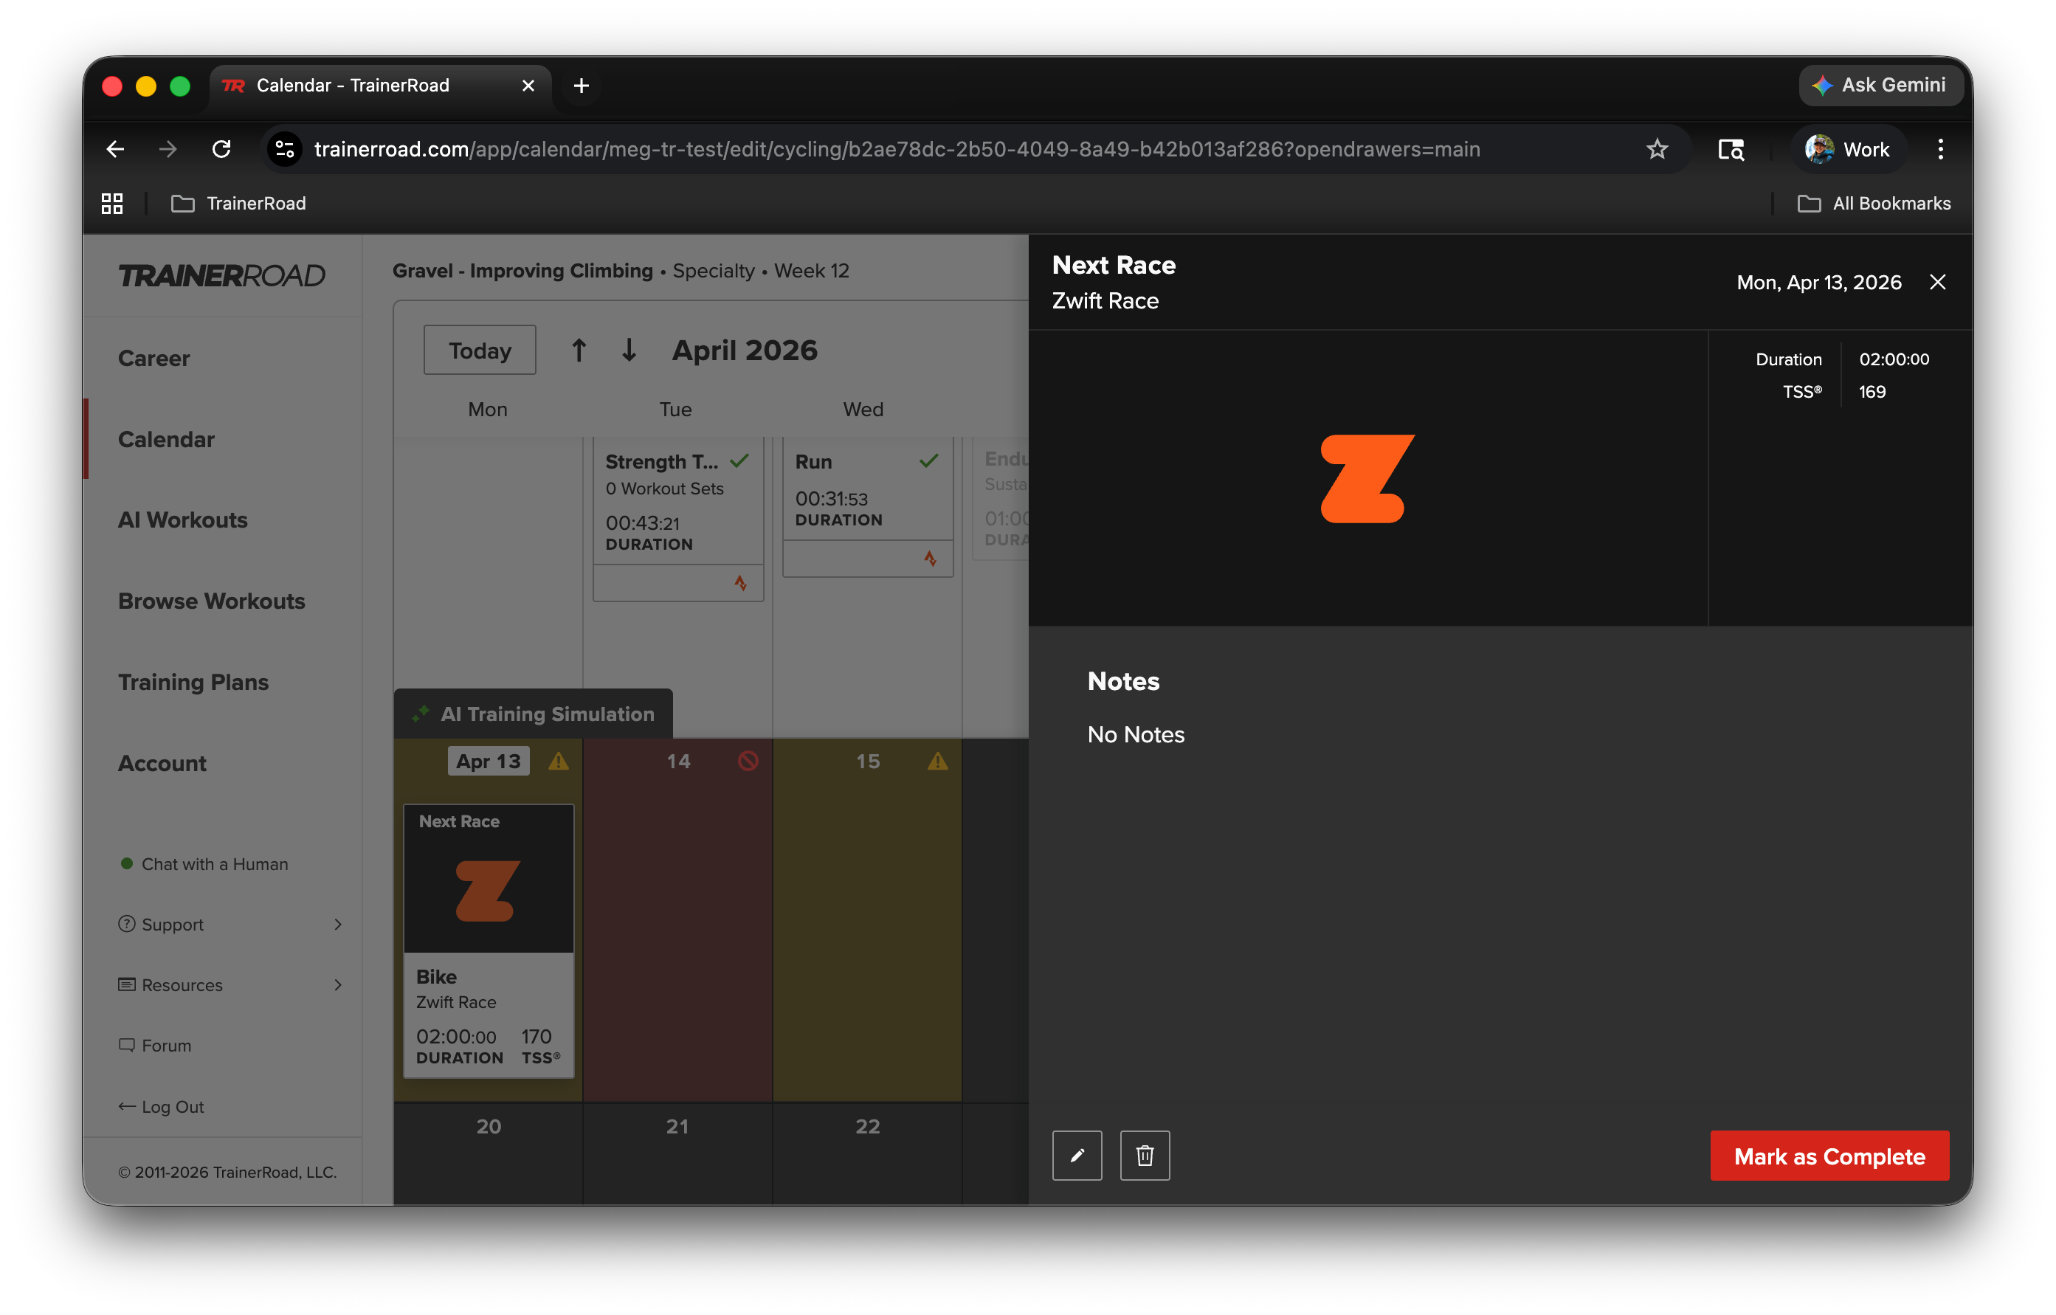Image resolution: width=2056 pixels, height=1315 pixels.
Task: Navigate to Training Plans
Action: click(193, 683)
